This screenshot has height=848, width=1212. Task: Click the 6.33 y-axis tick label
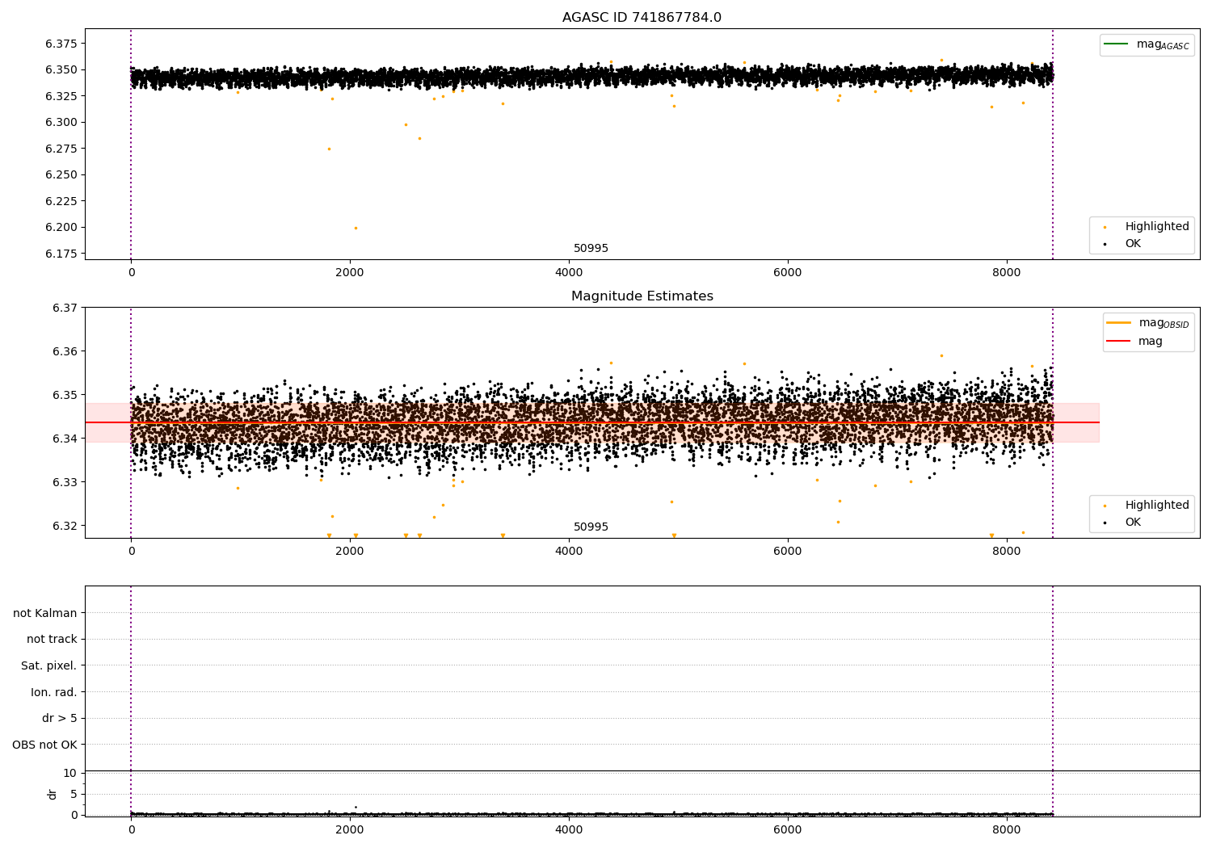point(65,482)
